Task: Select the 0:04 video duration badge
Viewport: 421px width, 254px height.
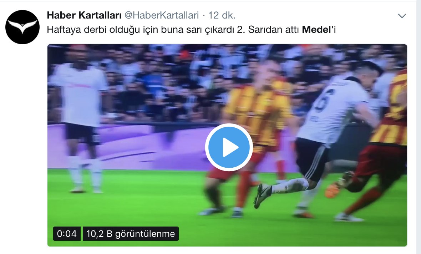Action: (67, 234)
